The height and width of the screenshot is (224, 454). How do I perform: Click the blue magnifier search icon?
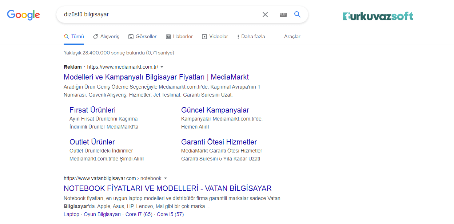(297, 15)
